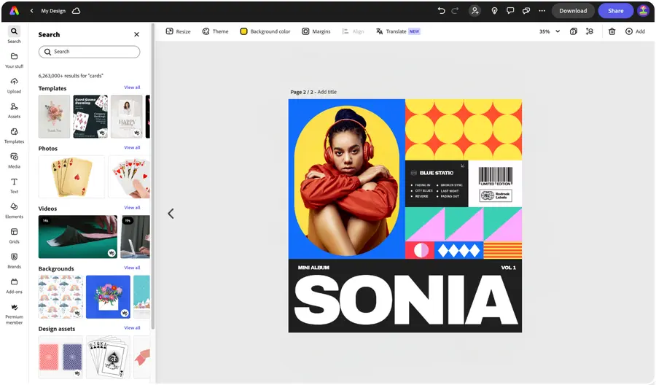Select the Card Game Evening template
The width and height of the screenshot is (656, 385).
coord(90,117)
